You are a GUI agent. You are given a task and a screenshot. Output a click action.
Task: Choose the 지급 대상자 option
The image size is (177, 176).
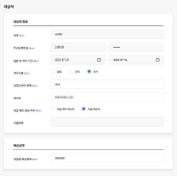coord(84,109)
